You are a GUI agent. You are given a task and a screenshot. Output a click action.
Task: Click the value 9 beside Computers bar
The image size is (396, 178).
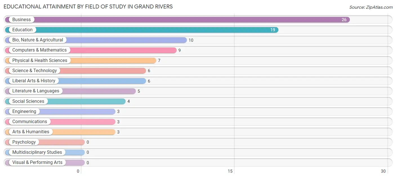pos(179,50)
